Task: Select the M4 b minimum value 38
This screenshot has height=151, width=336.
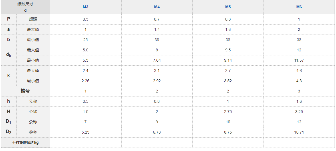Action: tap(157, 40)
